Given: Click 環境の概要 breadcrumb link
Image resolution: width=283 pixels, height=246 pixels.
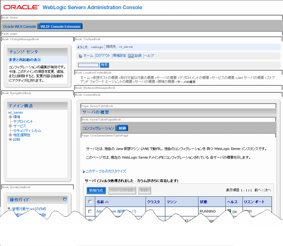Looking at the screenshot, I should 166,82.
